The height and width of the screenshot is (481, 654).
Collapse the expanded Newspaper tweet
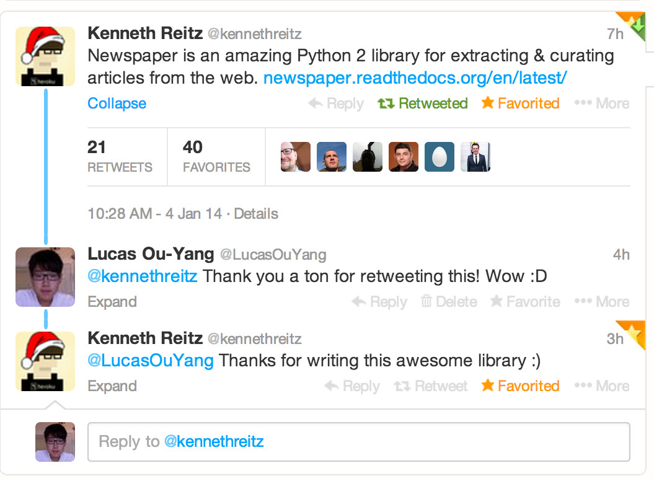click(x=117, y=104)
